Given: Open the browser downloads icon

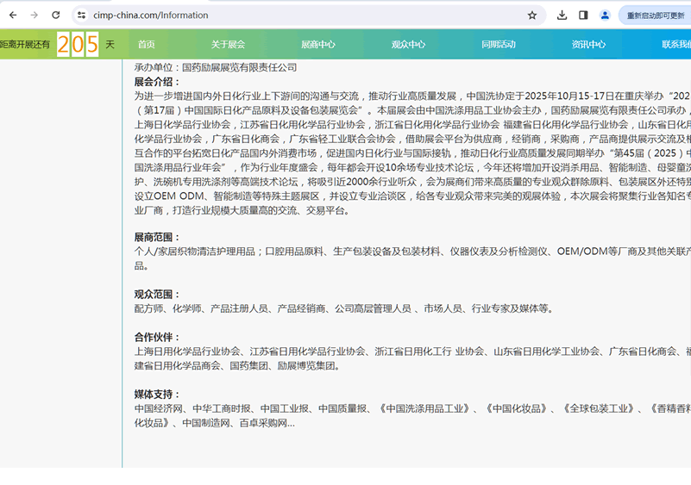Looking at the screenshot, I should pos(562,16).
